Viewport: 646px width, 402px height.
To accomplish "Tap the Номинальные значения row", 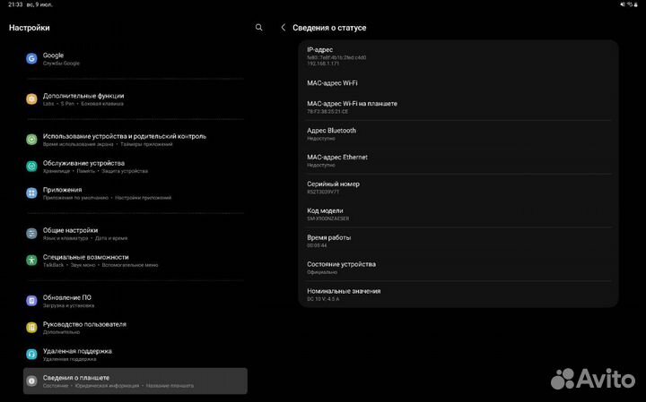I will tap(458, 295).
